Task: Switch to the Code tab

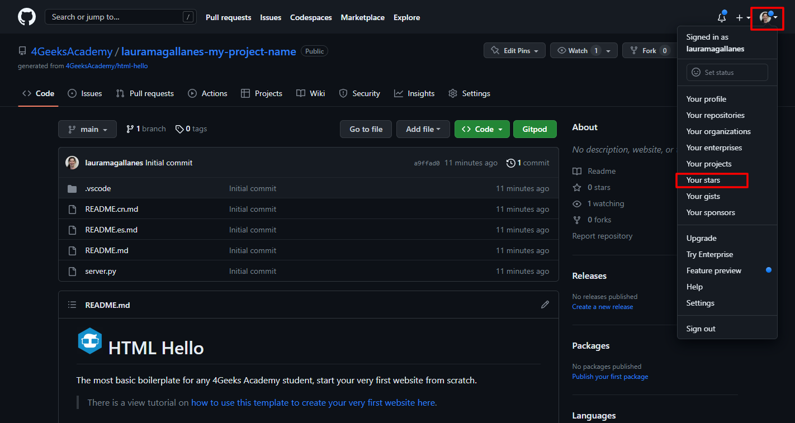Action: coord(38,93)
